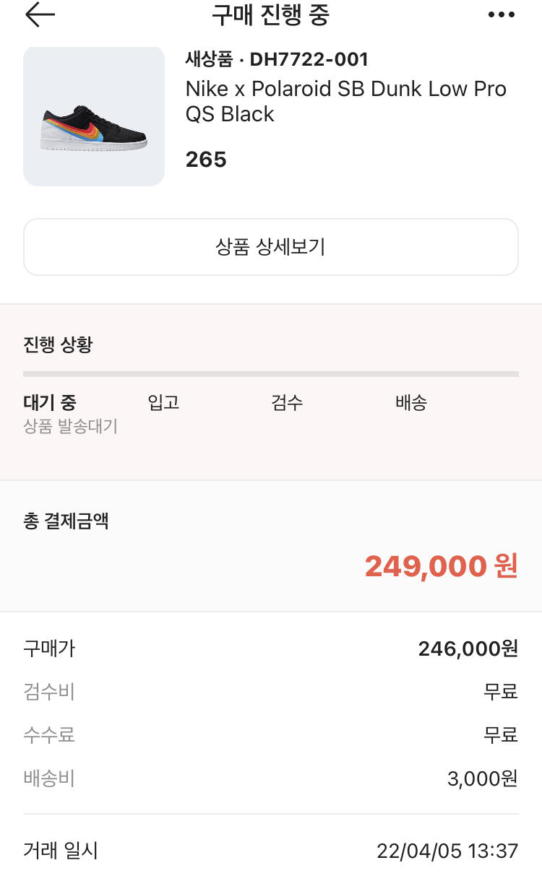Tap the model number DH7722-001

pyautogui.click(x=309, y=59)
